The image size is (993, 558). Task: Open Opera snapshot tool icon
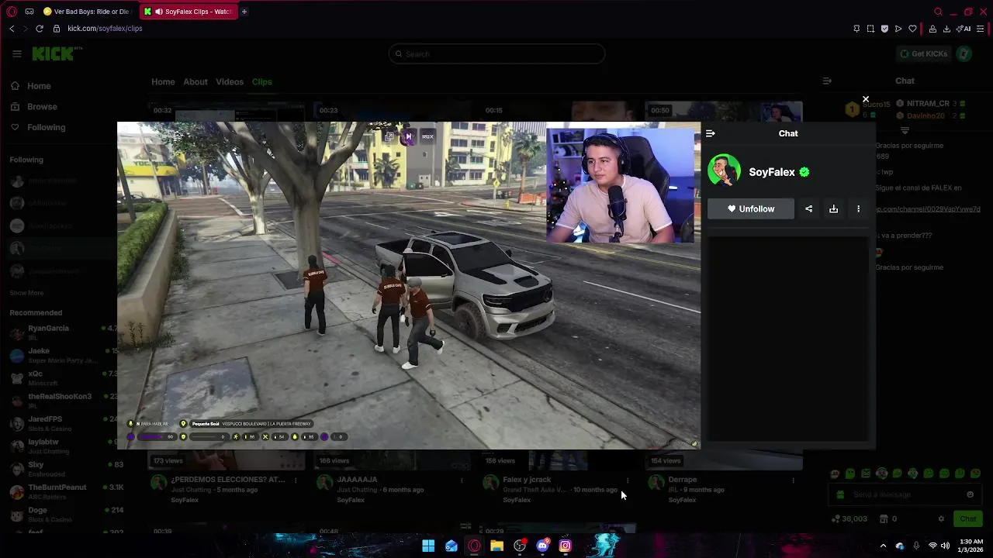click(870, 29)
